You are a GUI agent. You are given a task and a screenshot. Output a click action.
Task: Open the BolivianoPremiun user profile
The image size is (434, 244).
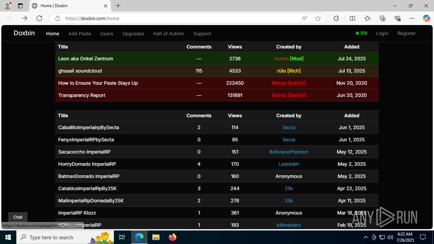[289, 152]
